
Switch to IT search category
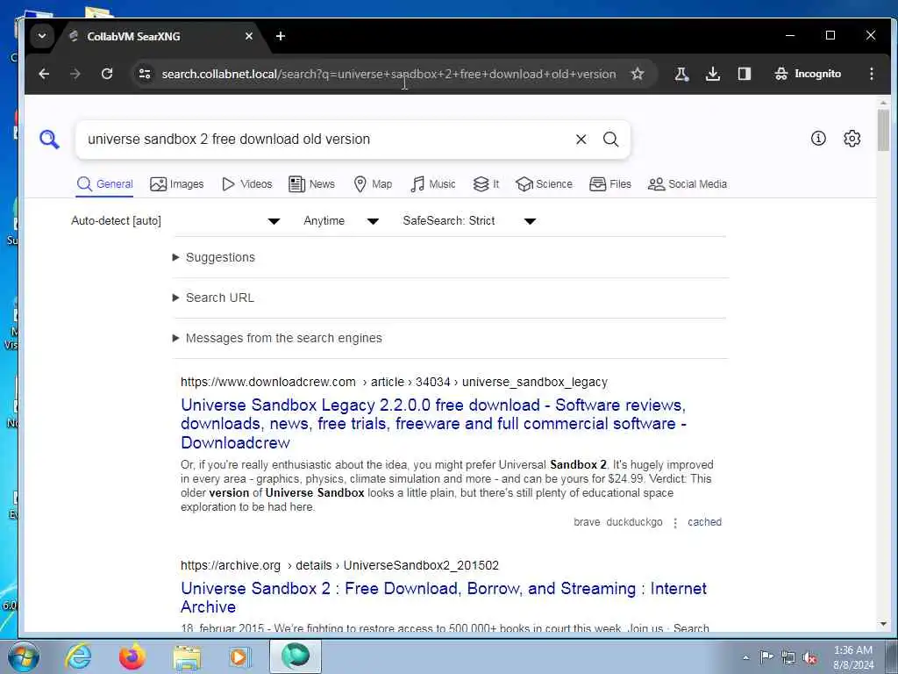click(486, 184)
